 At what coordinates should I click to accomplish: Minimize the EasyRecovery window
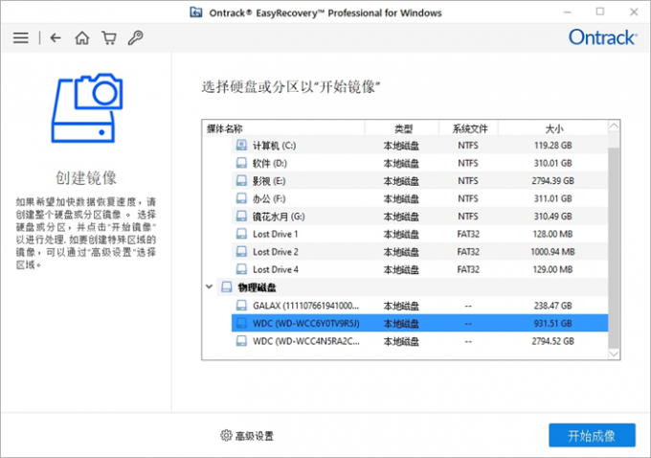click(568, 12)
